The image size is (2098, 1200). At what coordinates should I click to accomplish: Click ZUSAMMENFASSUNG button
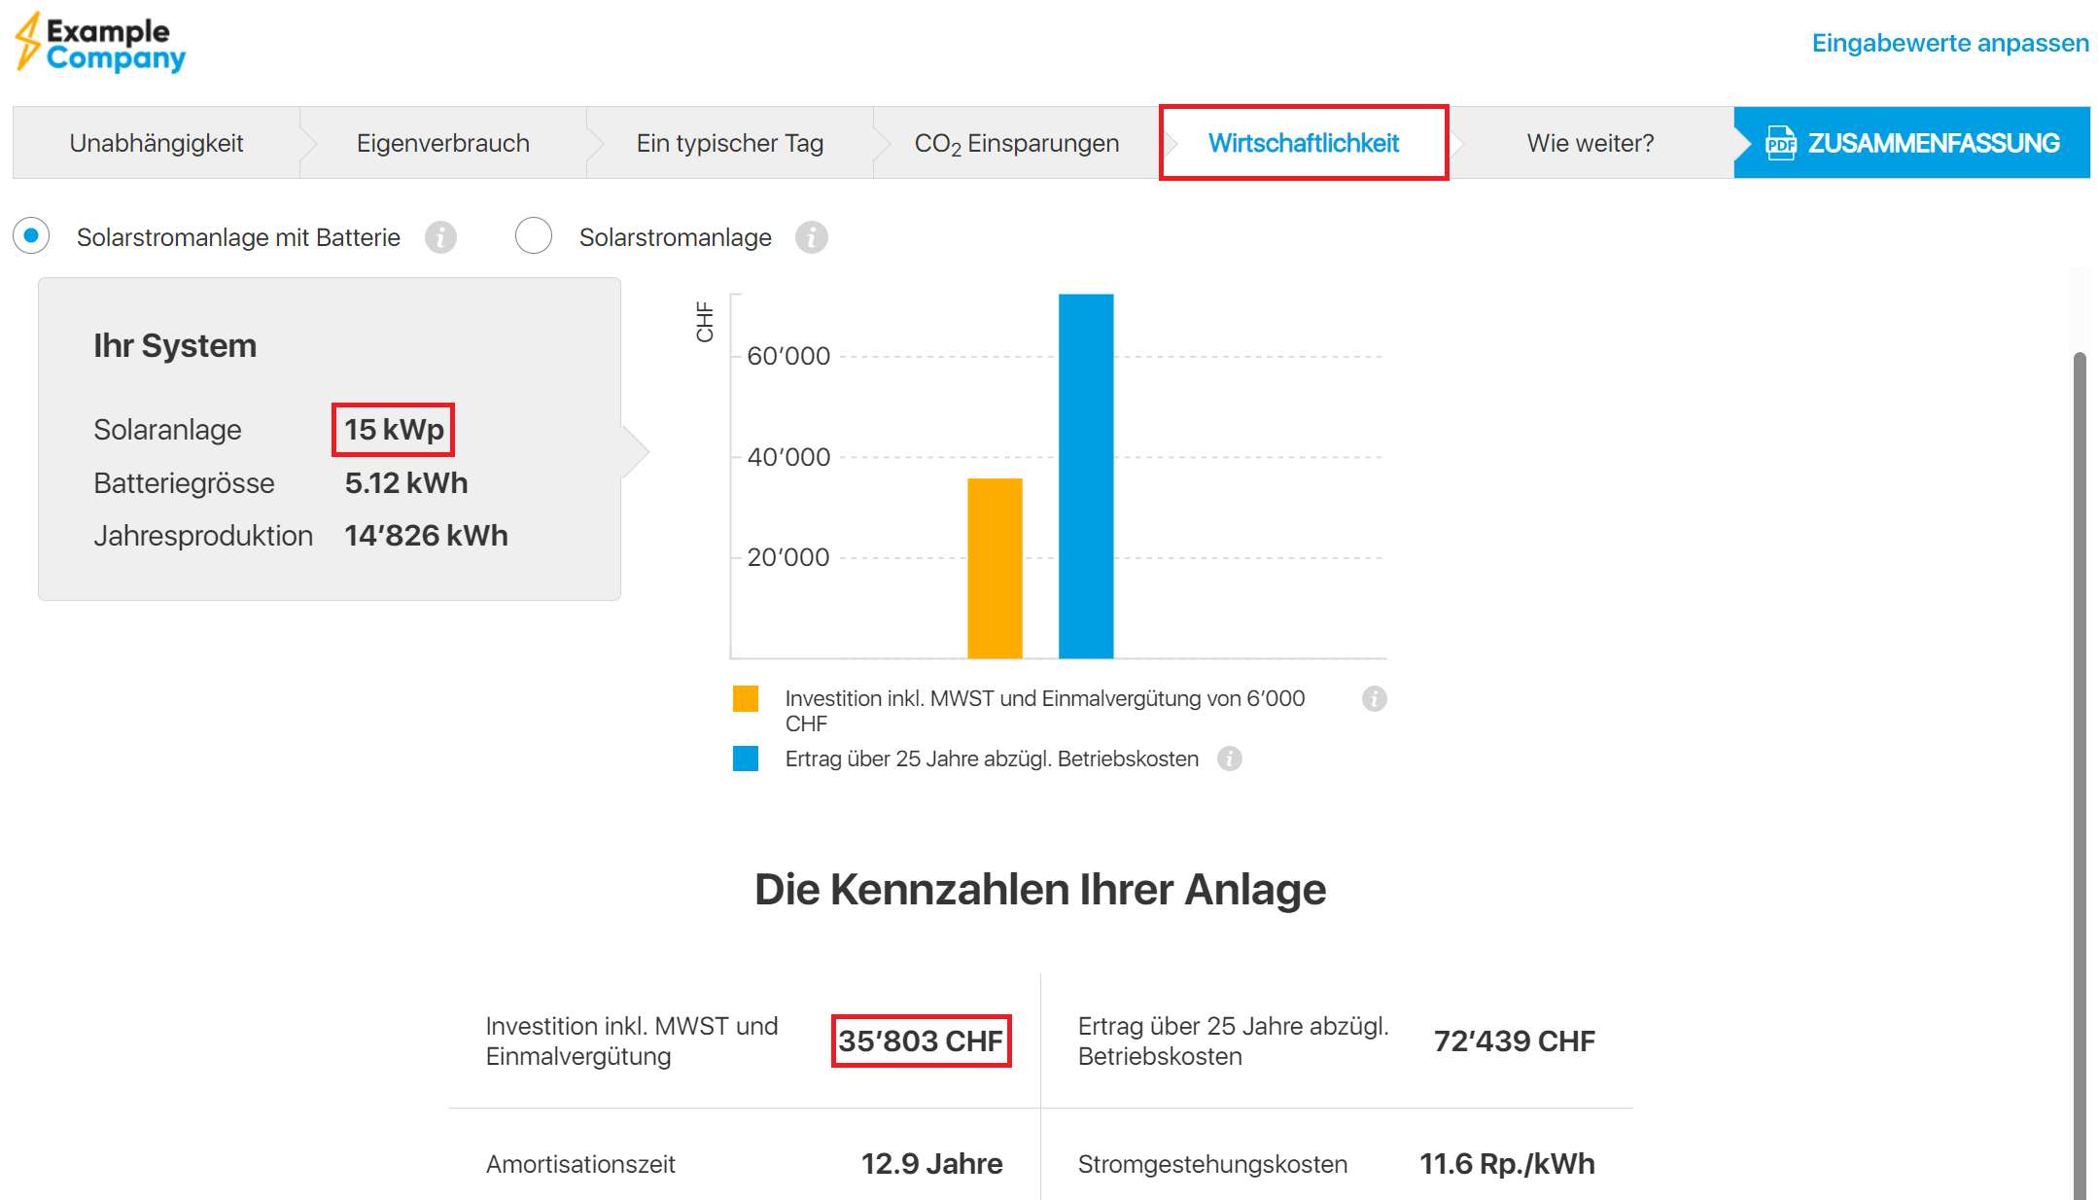(1932, 143)
